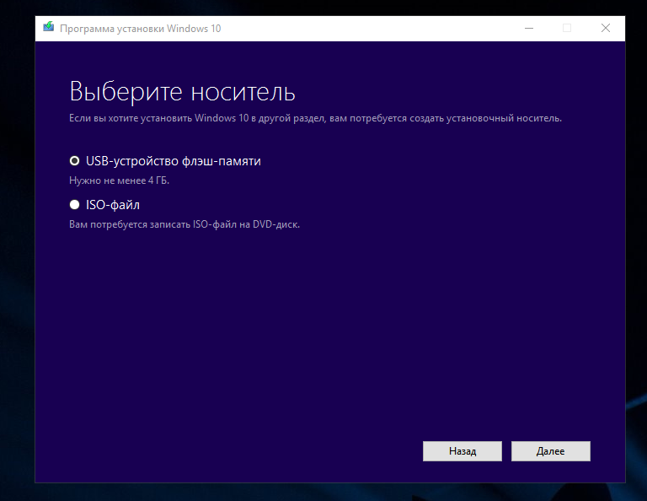The width and height of the screenshot is (647, 501).
Task: Click the note 'Нужно не менее 4 ГБ.'
Action: pyautogui.click(x=120, y=180)
